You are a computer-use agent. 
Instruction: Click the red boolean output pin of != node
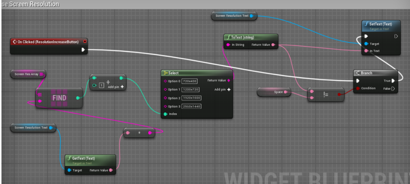tap(339, 94)
